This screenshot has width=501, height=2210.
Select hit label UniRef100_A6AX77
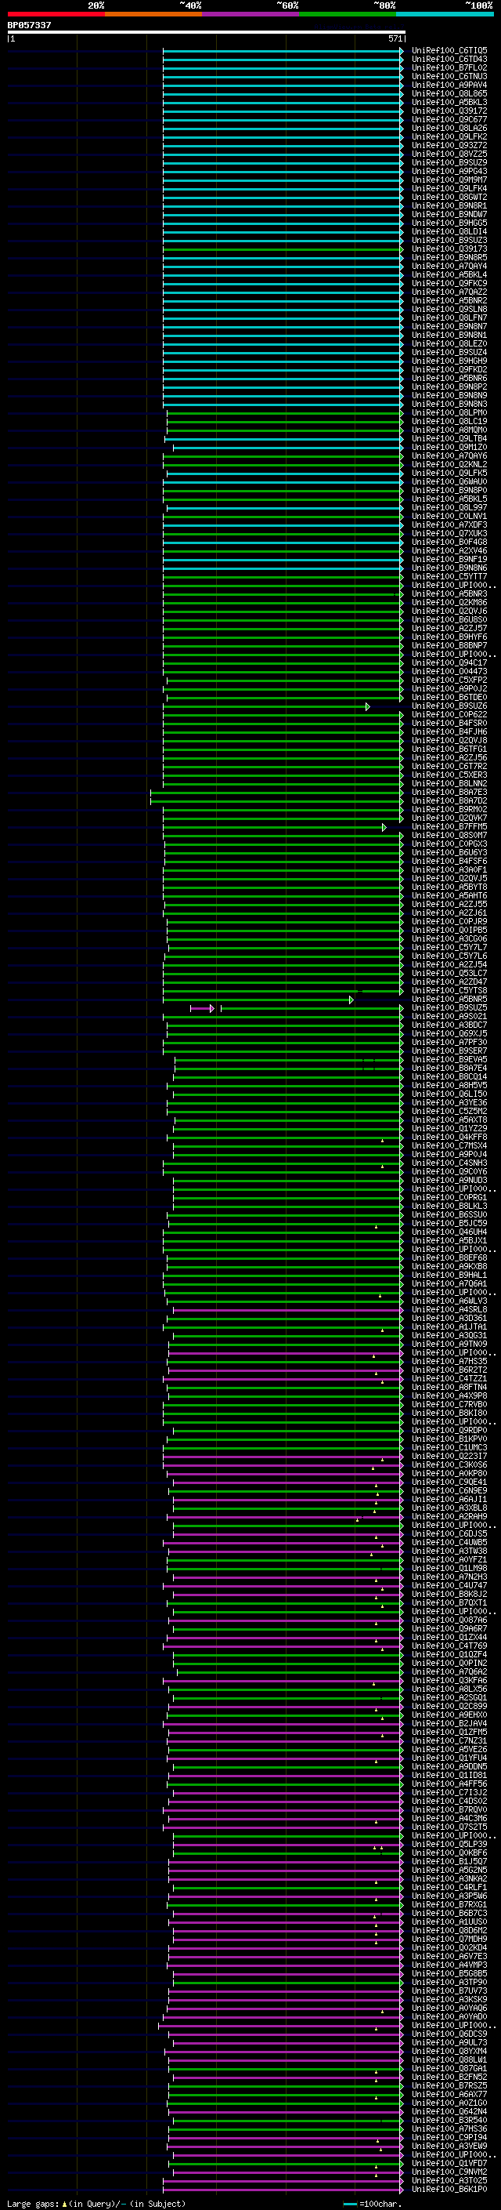(x=449, y=2094)
